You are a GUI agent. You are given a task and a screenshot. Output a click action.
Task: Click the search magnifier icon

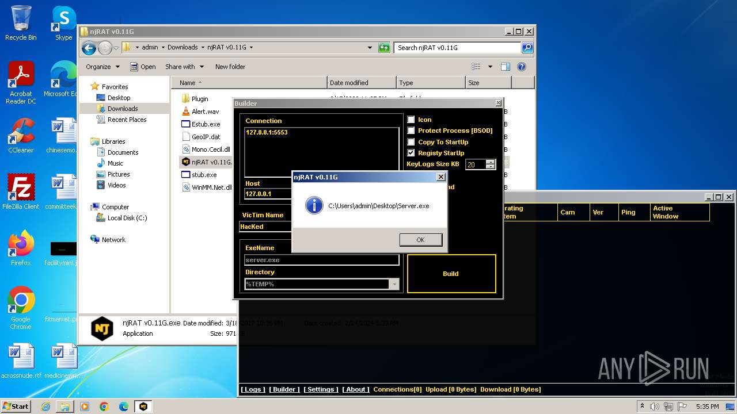point(527,48)
